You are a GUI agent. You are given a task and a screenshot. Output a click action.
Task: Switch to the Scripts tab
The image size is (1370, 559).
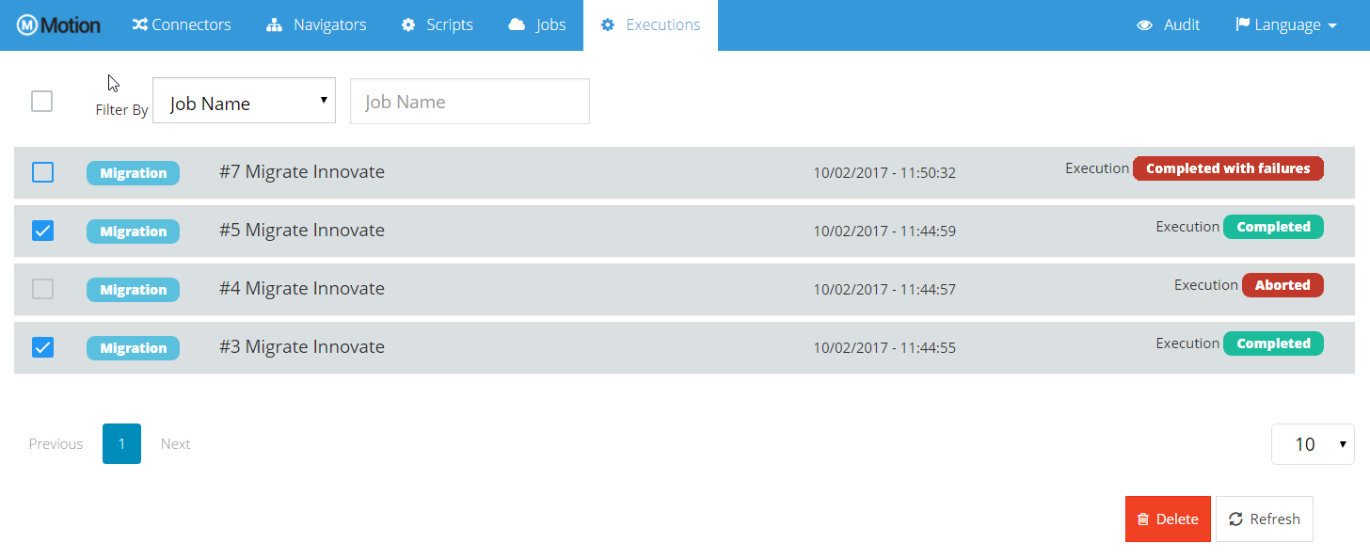pos(438,25)
